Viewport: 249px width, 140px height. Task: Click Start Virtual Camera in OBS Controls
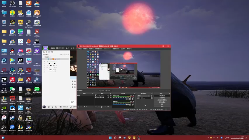(162, 100)
